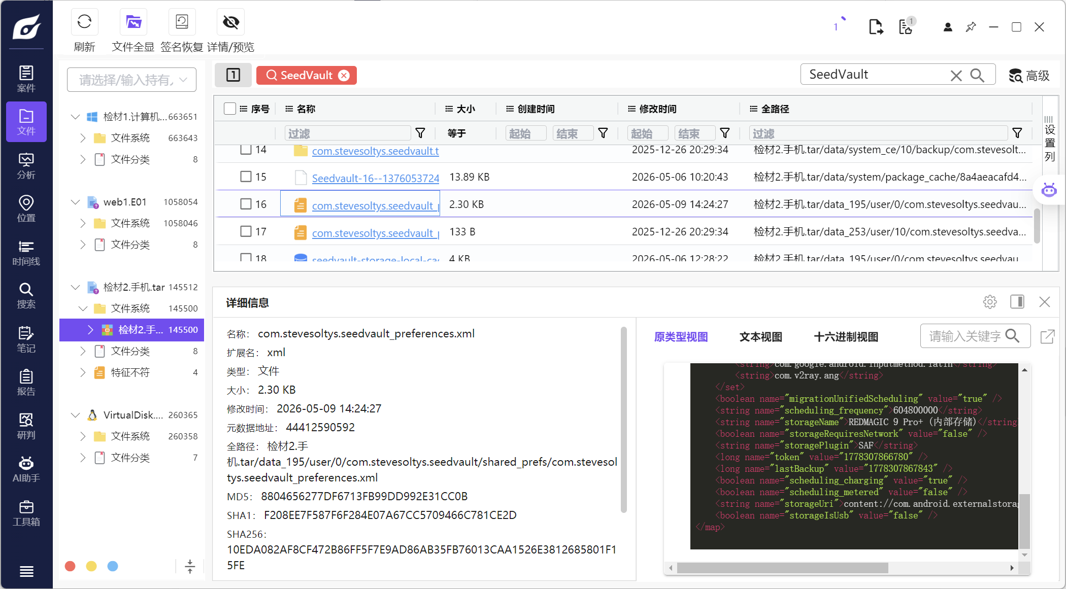
Task: Toggle the 详情/预览 eye icon
Action: (x=231, y=22)
